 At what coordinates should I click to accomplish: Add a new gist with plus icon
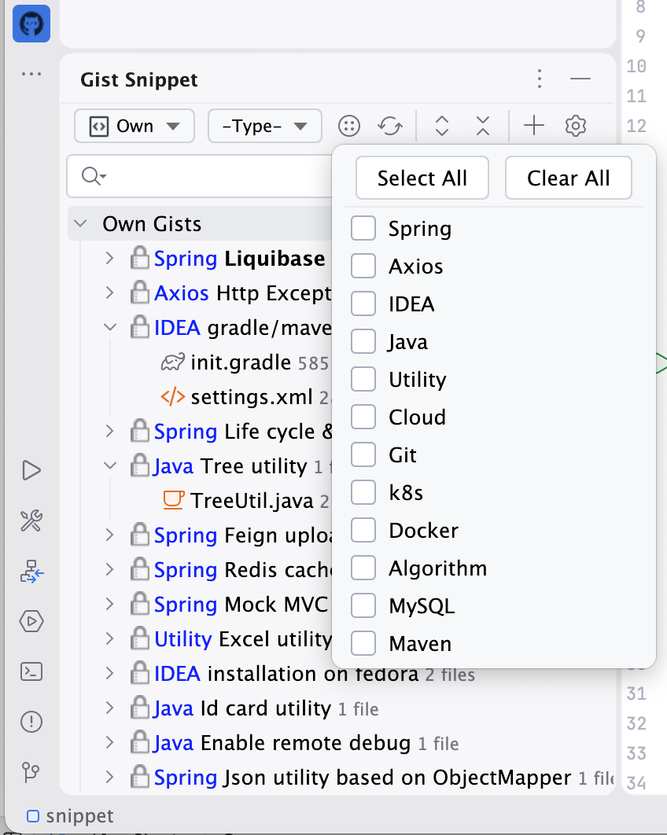[x=534, y=127]
